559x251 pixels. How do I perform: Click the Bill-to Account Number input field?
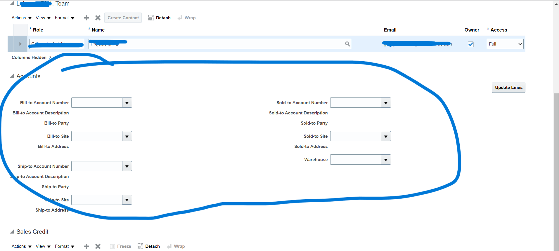pos(97,103)
